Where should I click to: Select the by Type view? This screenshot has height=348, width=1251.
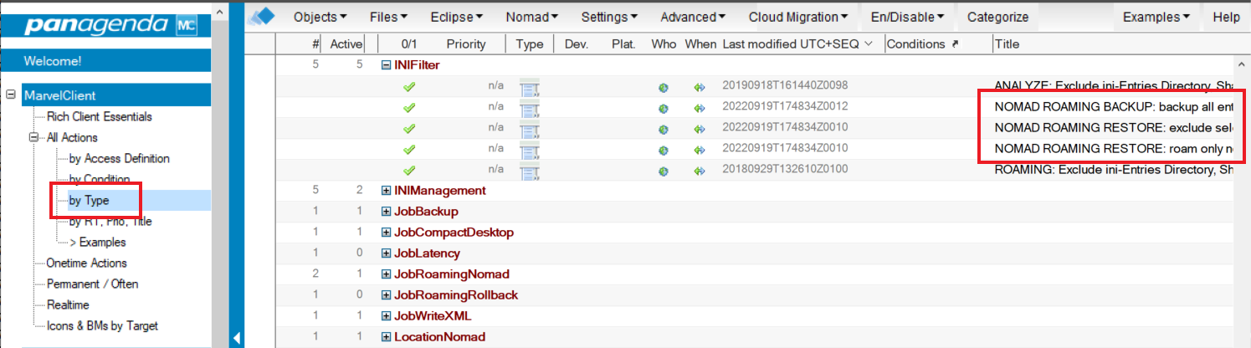89,200
